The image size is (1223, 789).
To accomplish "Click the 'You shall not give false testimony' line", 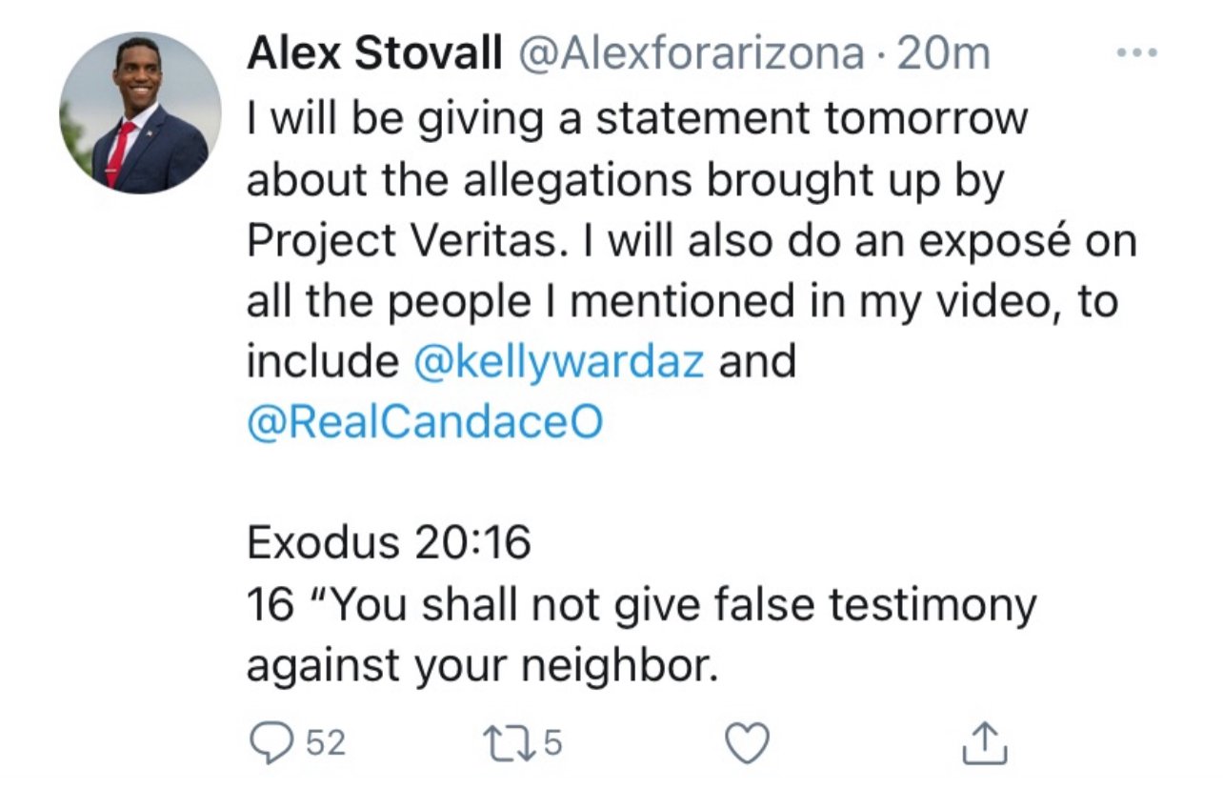I will pyautogui.click(x=640, y=605).
